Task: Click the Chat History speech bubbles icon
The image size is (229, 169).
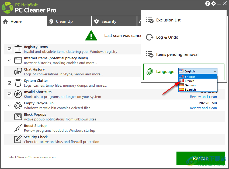Action: [18, 72]
